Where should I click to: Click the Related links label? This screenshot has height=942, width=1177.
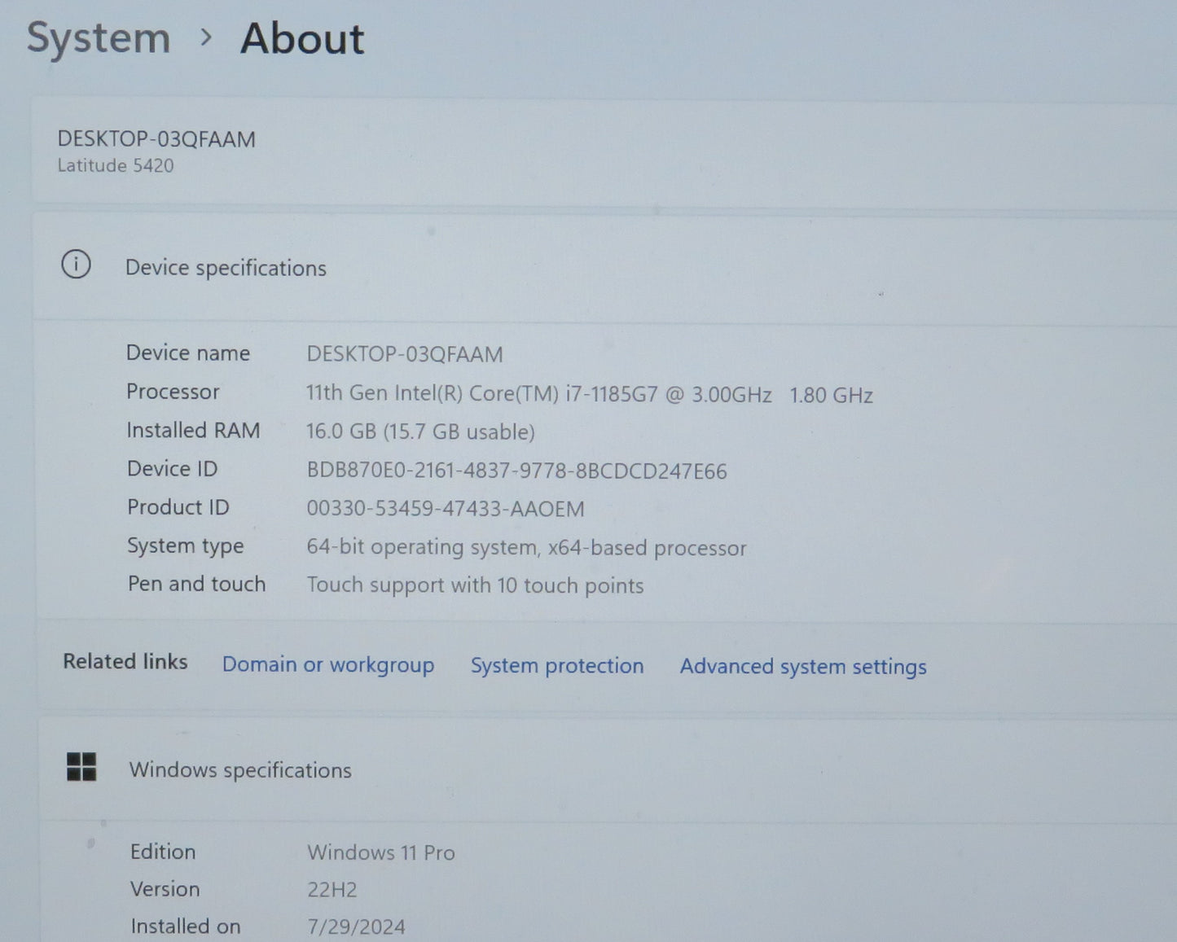pyautogui.click(x=125, y=661)
